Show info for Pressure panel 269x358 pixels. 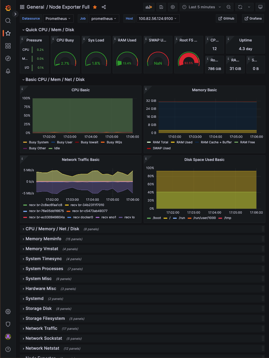[22, 39]
